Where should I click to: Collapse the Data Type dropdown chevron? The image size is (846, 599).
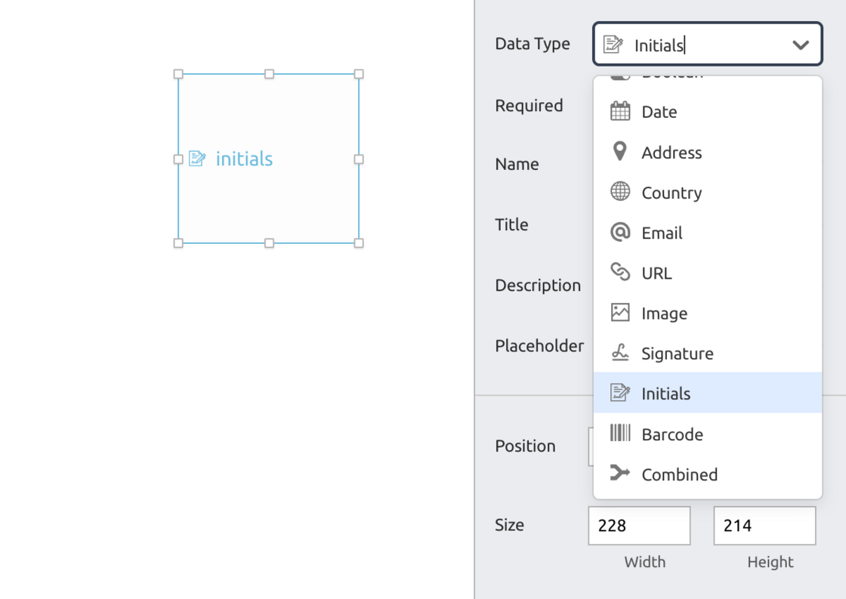pos(801,45)
